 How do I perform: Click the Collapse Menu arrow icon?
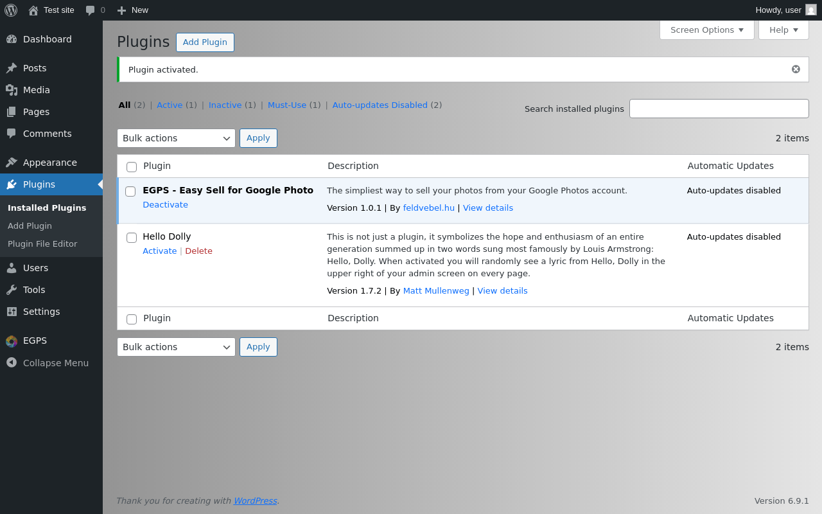point(12,362)
